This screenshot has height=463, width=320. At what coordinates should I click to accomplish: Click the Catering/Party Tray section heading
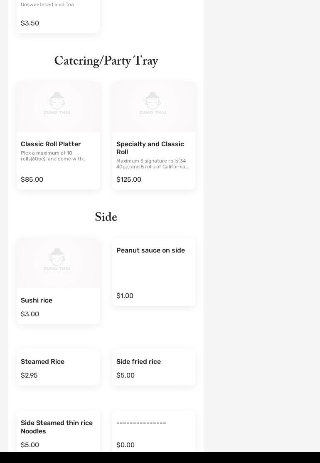point(106,62)
